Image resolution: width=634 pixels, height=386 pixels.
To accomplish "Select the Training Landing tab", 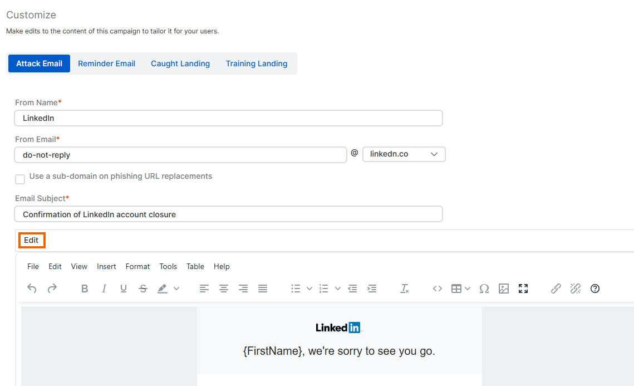I will (257, 63).
